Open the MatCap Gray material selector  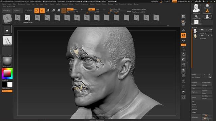tap(7, 62)
